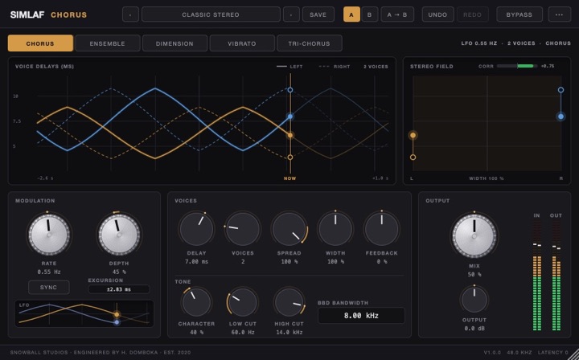579x360 pixels.
Task: Click the LOW CUT knob
Action: pyautogui.click(x=243, y=302)
